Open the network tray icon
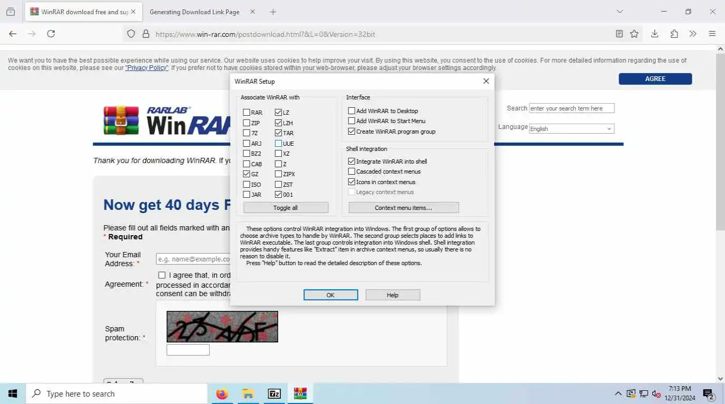The width and height of the screenshot is (725, 404). pos(644,393)
